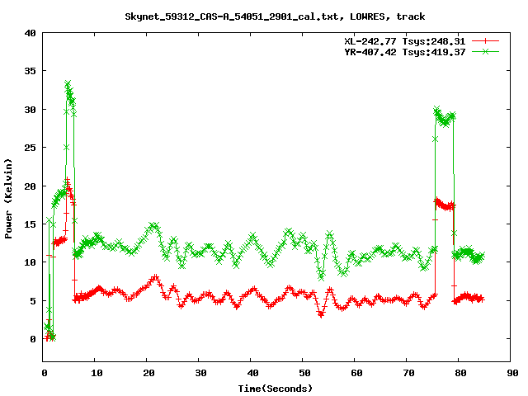Click the Time(Seconds) axis label

tap(275, 389)
